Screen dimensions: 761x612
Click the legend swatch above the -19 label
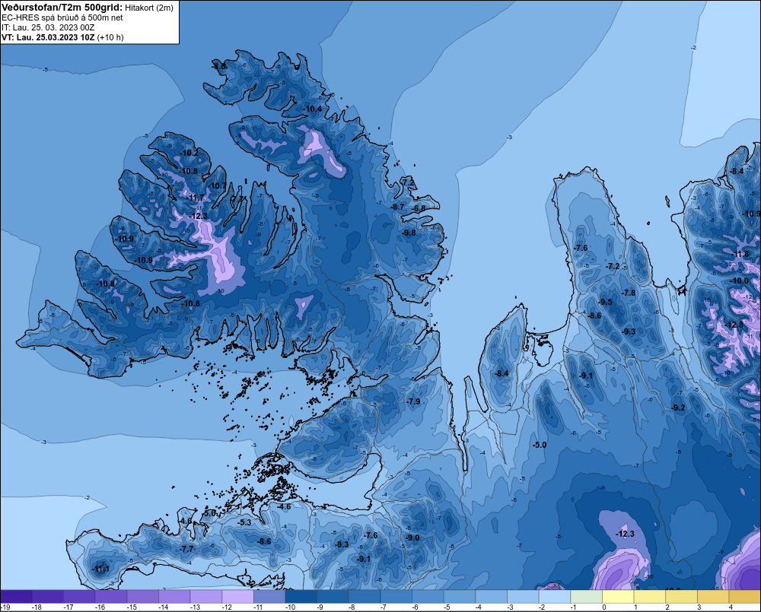[x=16, y=597]
